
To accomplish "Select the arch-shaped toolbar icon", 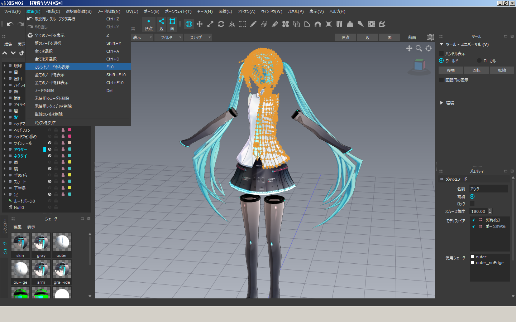I will pyautogui.click(x=318, y=24).
